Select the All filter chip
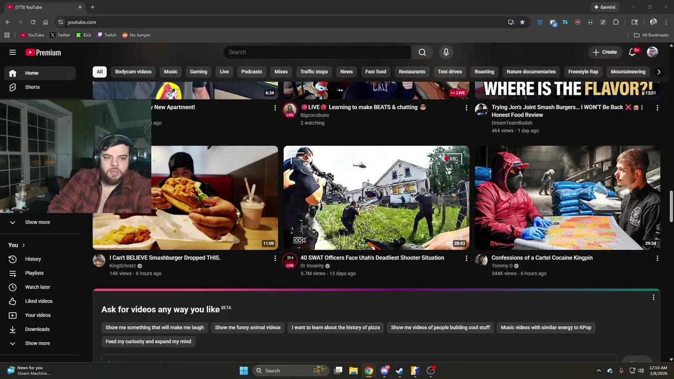Image resolution: width=674 pixels, height=379 pixels. [100, 72]
